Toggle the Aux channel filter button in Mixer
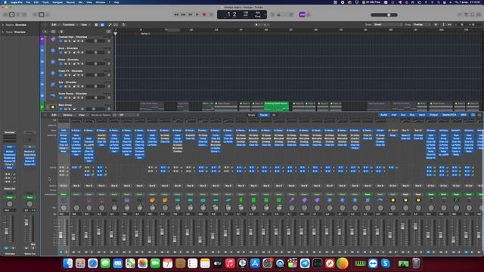484x272 pixels. click(403, 115)
